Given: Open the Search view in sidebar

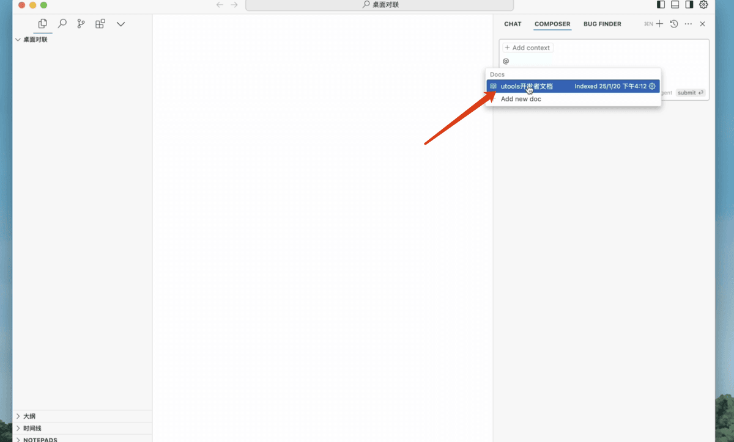Looking at the screenshot, I should tap(62, 24).
